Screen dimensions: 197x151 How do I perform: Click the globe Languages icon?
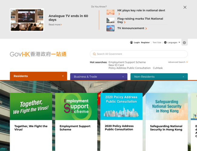(165, 43)
